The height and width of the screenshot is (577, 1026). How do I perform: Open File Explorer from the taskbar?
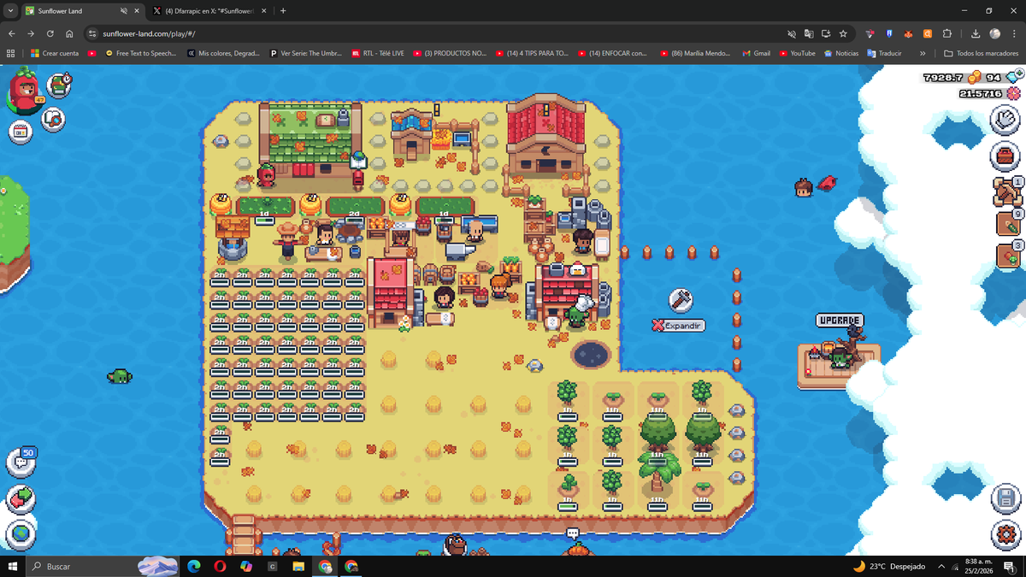pos(298,566)
